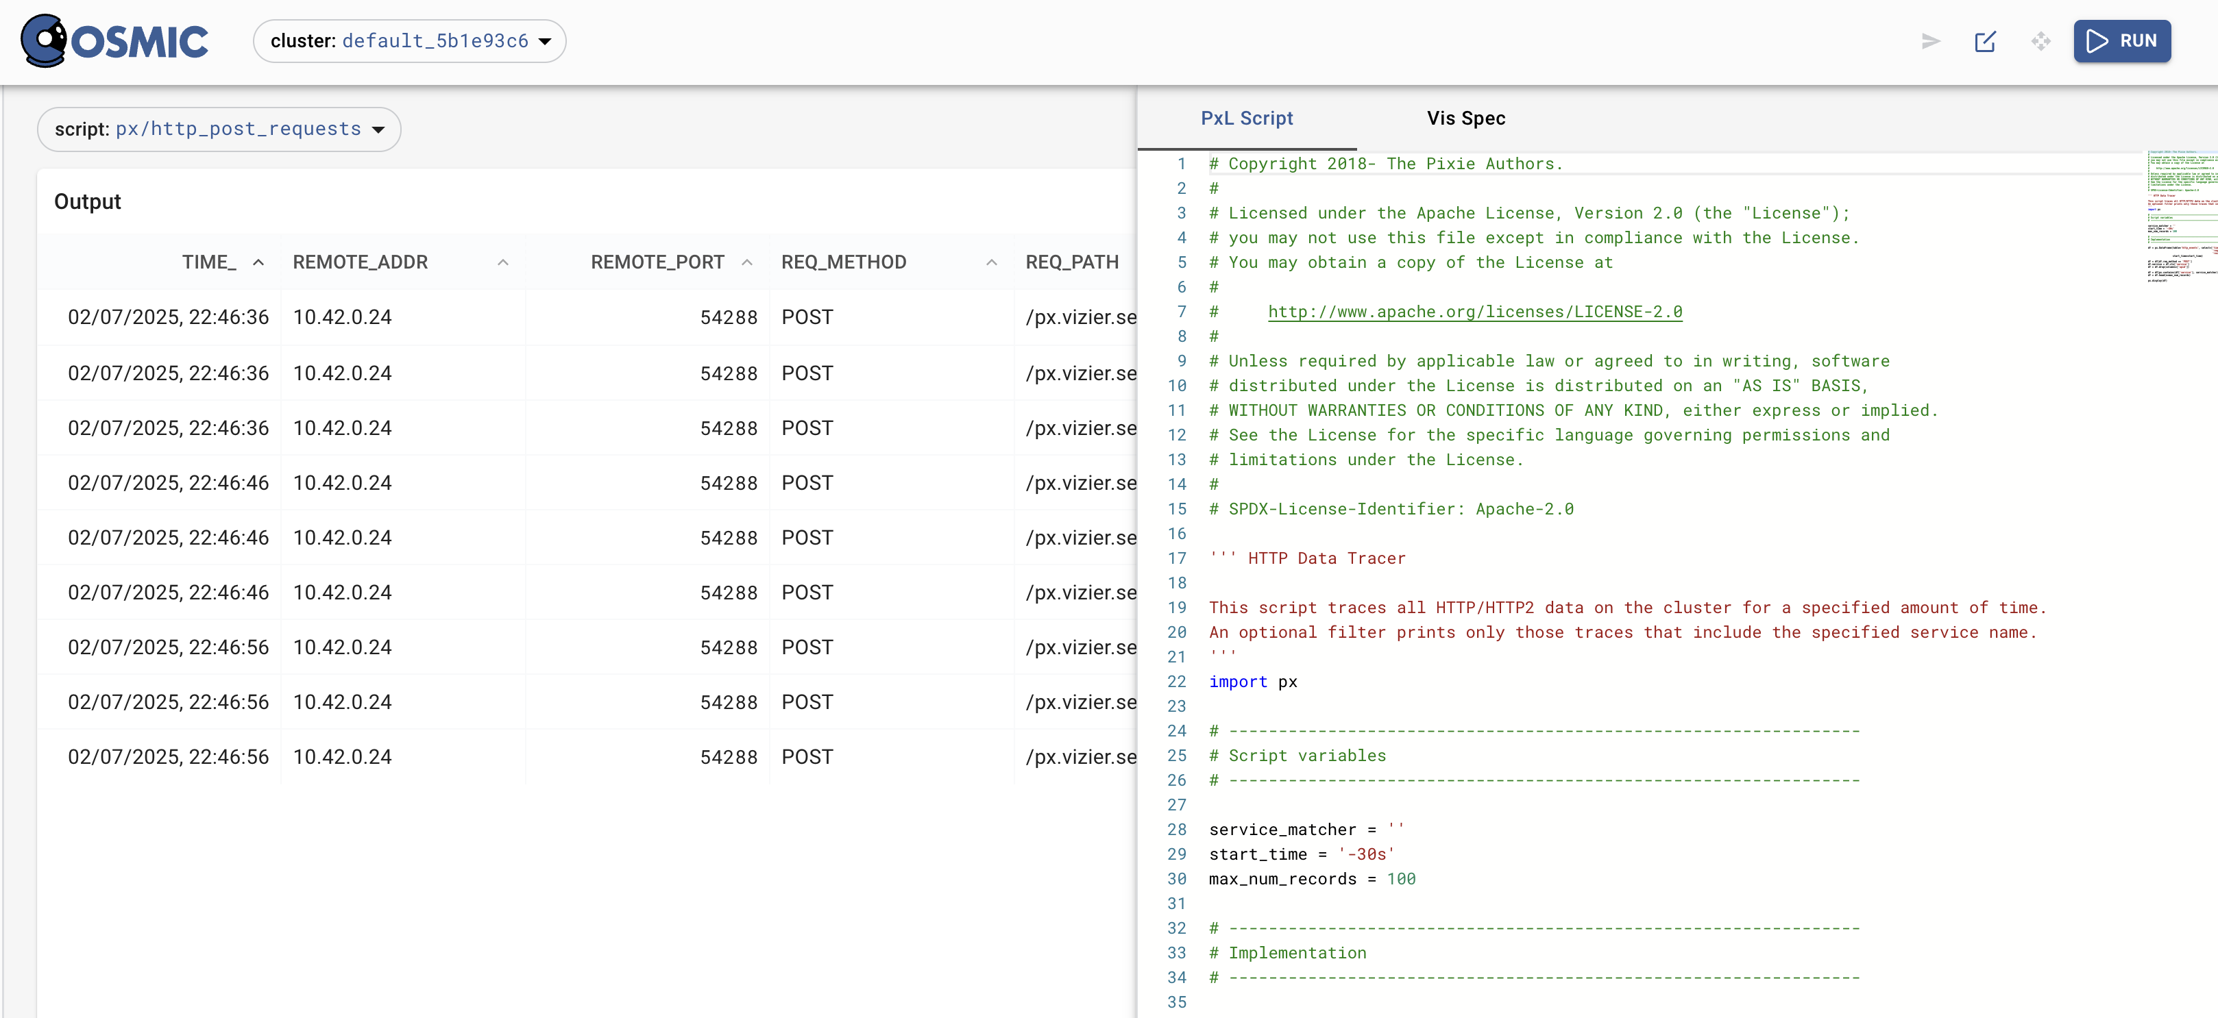Viewport: 2218px width, 1018px height.
Task: Sort by the REMOTE_ADDR column arrow
Action: 503,262
